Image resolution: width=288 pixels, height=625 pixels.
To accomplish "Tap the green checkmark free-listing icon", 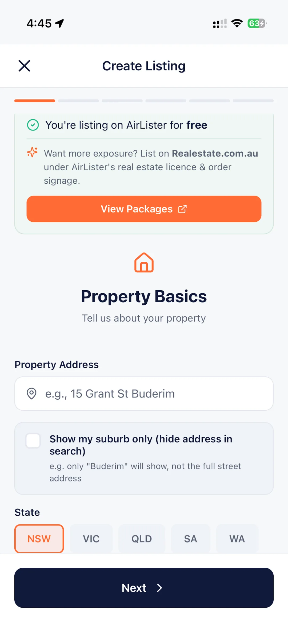I will [33, 125].
